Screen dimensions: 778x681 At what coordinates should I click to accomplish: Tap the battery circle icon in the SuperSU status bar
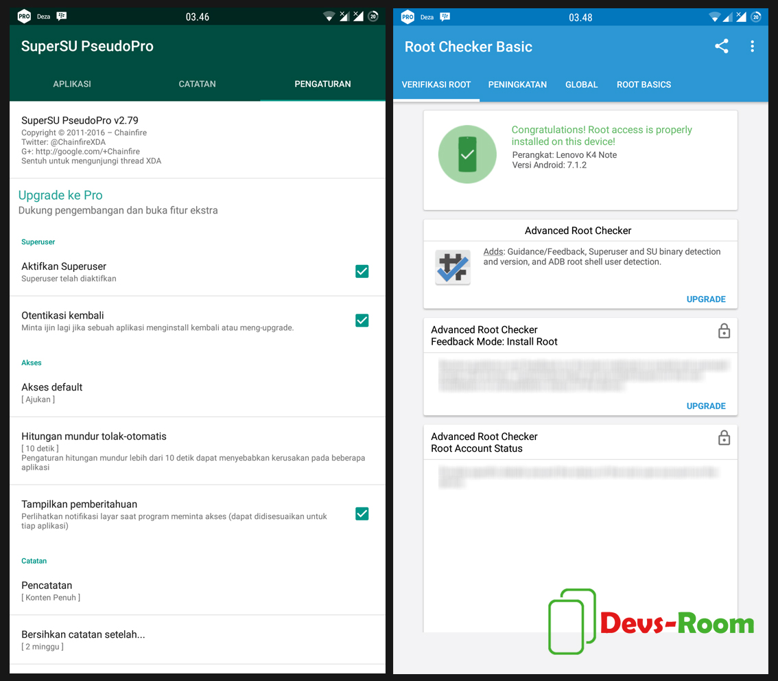click(373, 16)
